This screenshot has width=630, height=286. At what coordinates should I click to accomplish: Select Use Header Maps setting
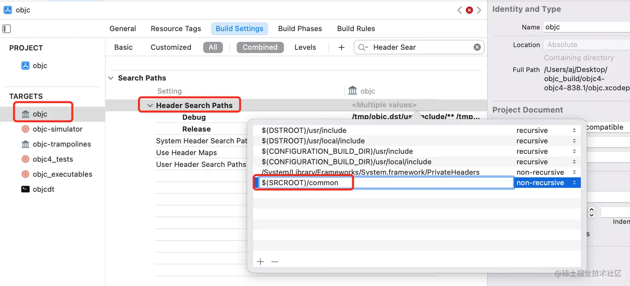point(186,153)
